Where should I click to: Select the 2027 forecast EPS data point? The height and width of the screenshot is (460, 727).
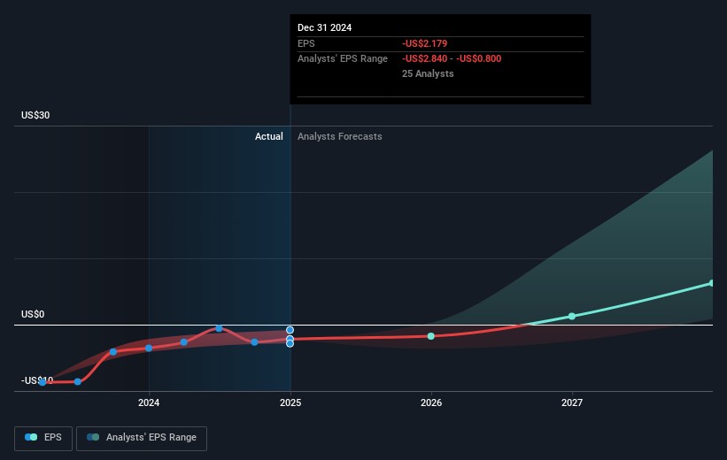pyautogui.click(x=572, y=316)
